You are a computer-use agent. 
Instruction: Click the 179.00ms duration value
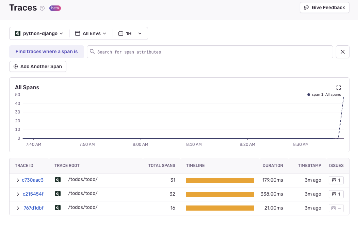click(x=273, y=180)
